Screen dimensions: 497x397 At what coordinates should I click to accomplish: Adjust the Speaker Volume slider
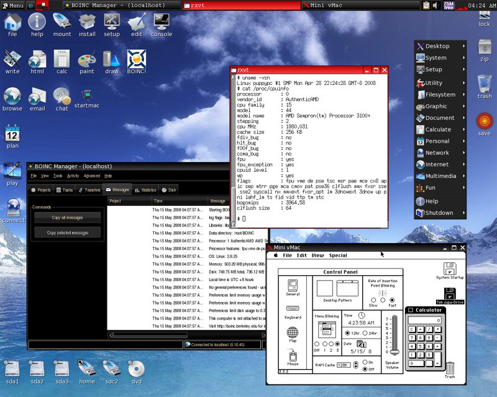click(394, 335)
